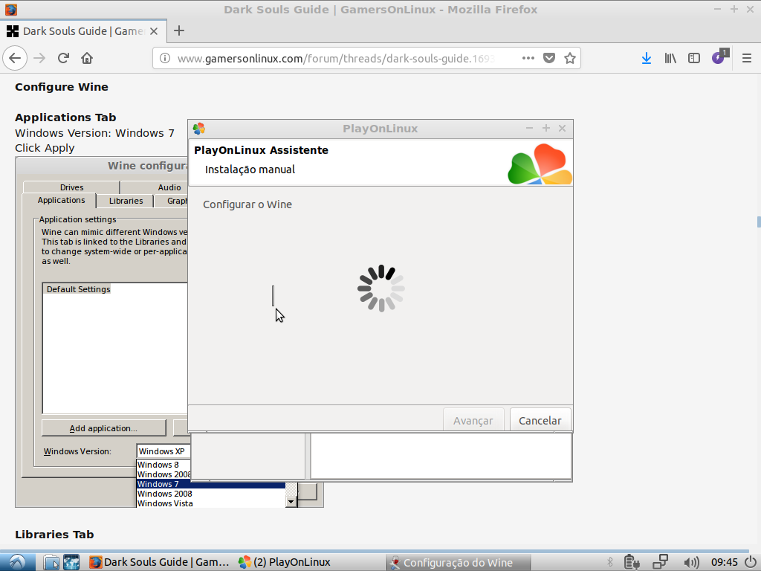Select Windows 8 in the version list

coord(163,465)
